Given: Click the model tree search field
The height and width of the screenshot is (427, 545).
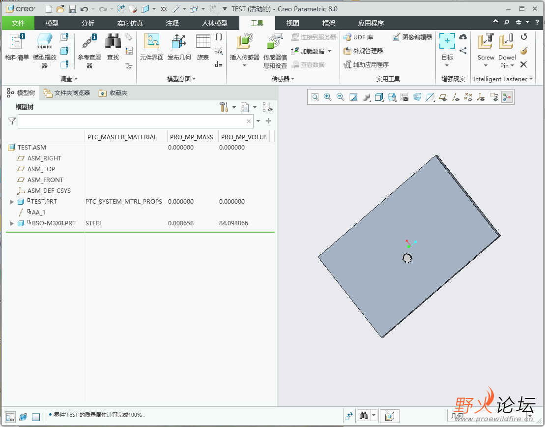Looking at the screenshot, I should point(135,121).
